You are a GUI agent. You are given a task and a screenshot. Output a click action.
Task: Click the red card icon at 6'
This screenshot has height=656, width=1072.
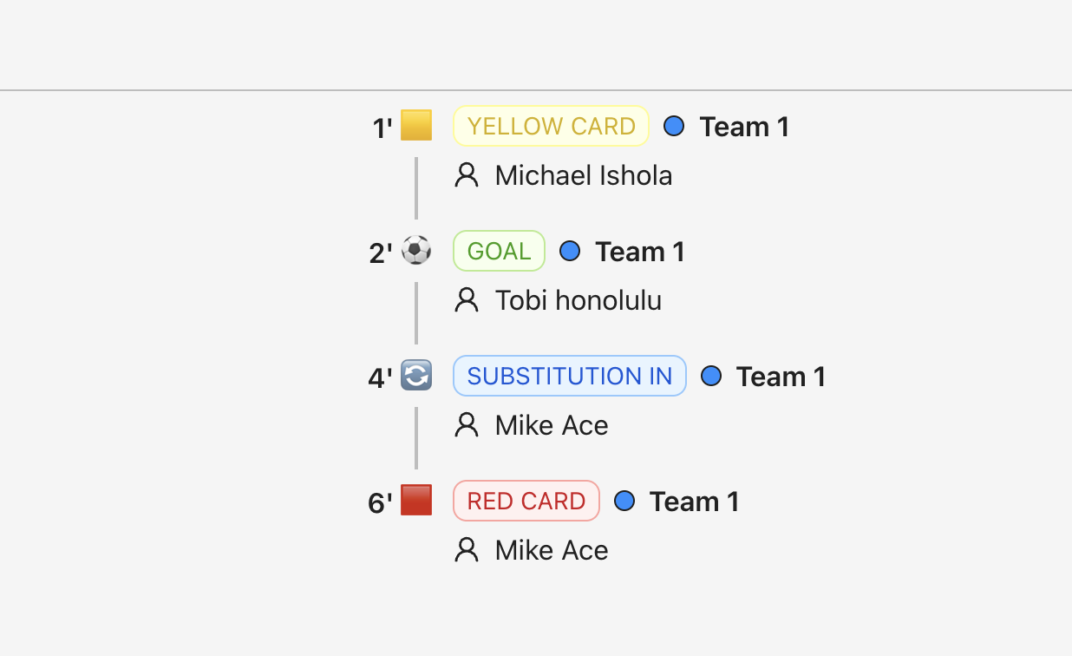416,501
